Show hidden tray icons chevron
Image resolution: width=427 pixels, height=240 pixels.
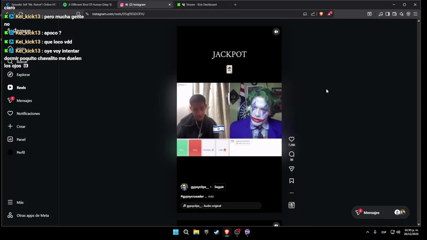click(x=368, y=232)
